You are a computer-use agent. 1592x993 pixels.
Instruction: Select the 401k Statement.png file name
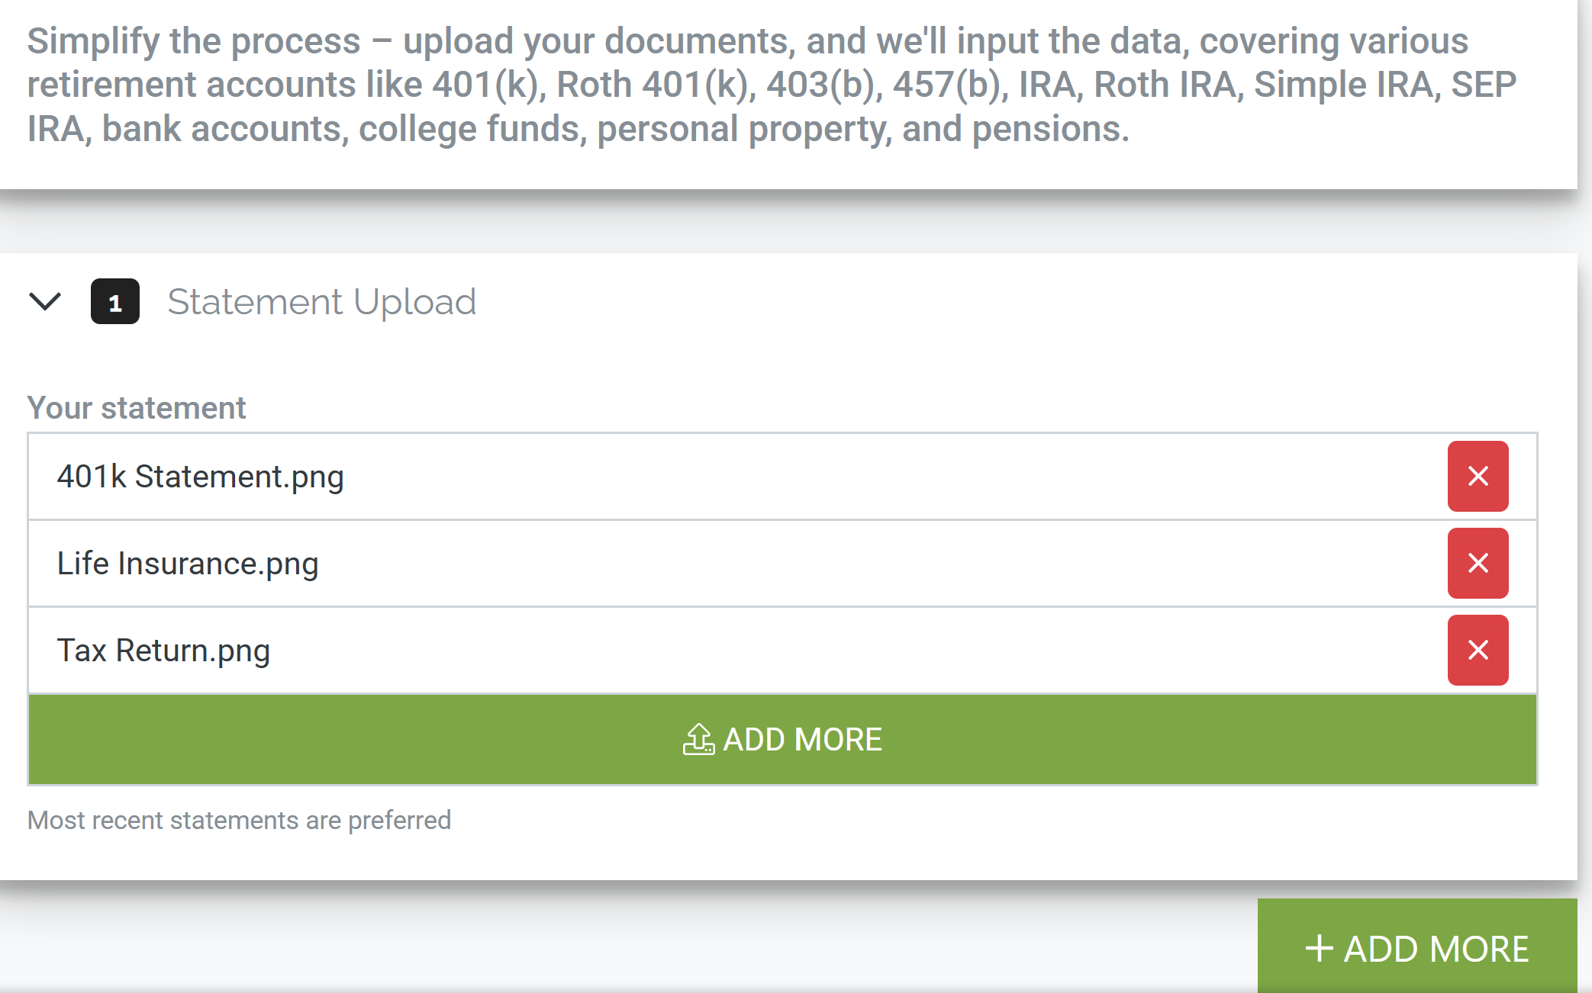200,477
